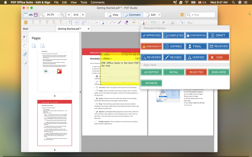The width and height of the screenshot is (252, 157).
Task: Expand the Sticky Note tool dropdown arrow
Action: tap(97, 23)
